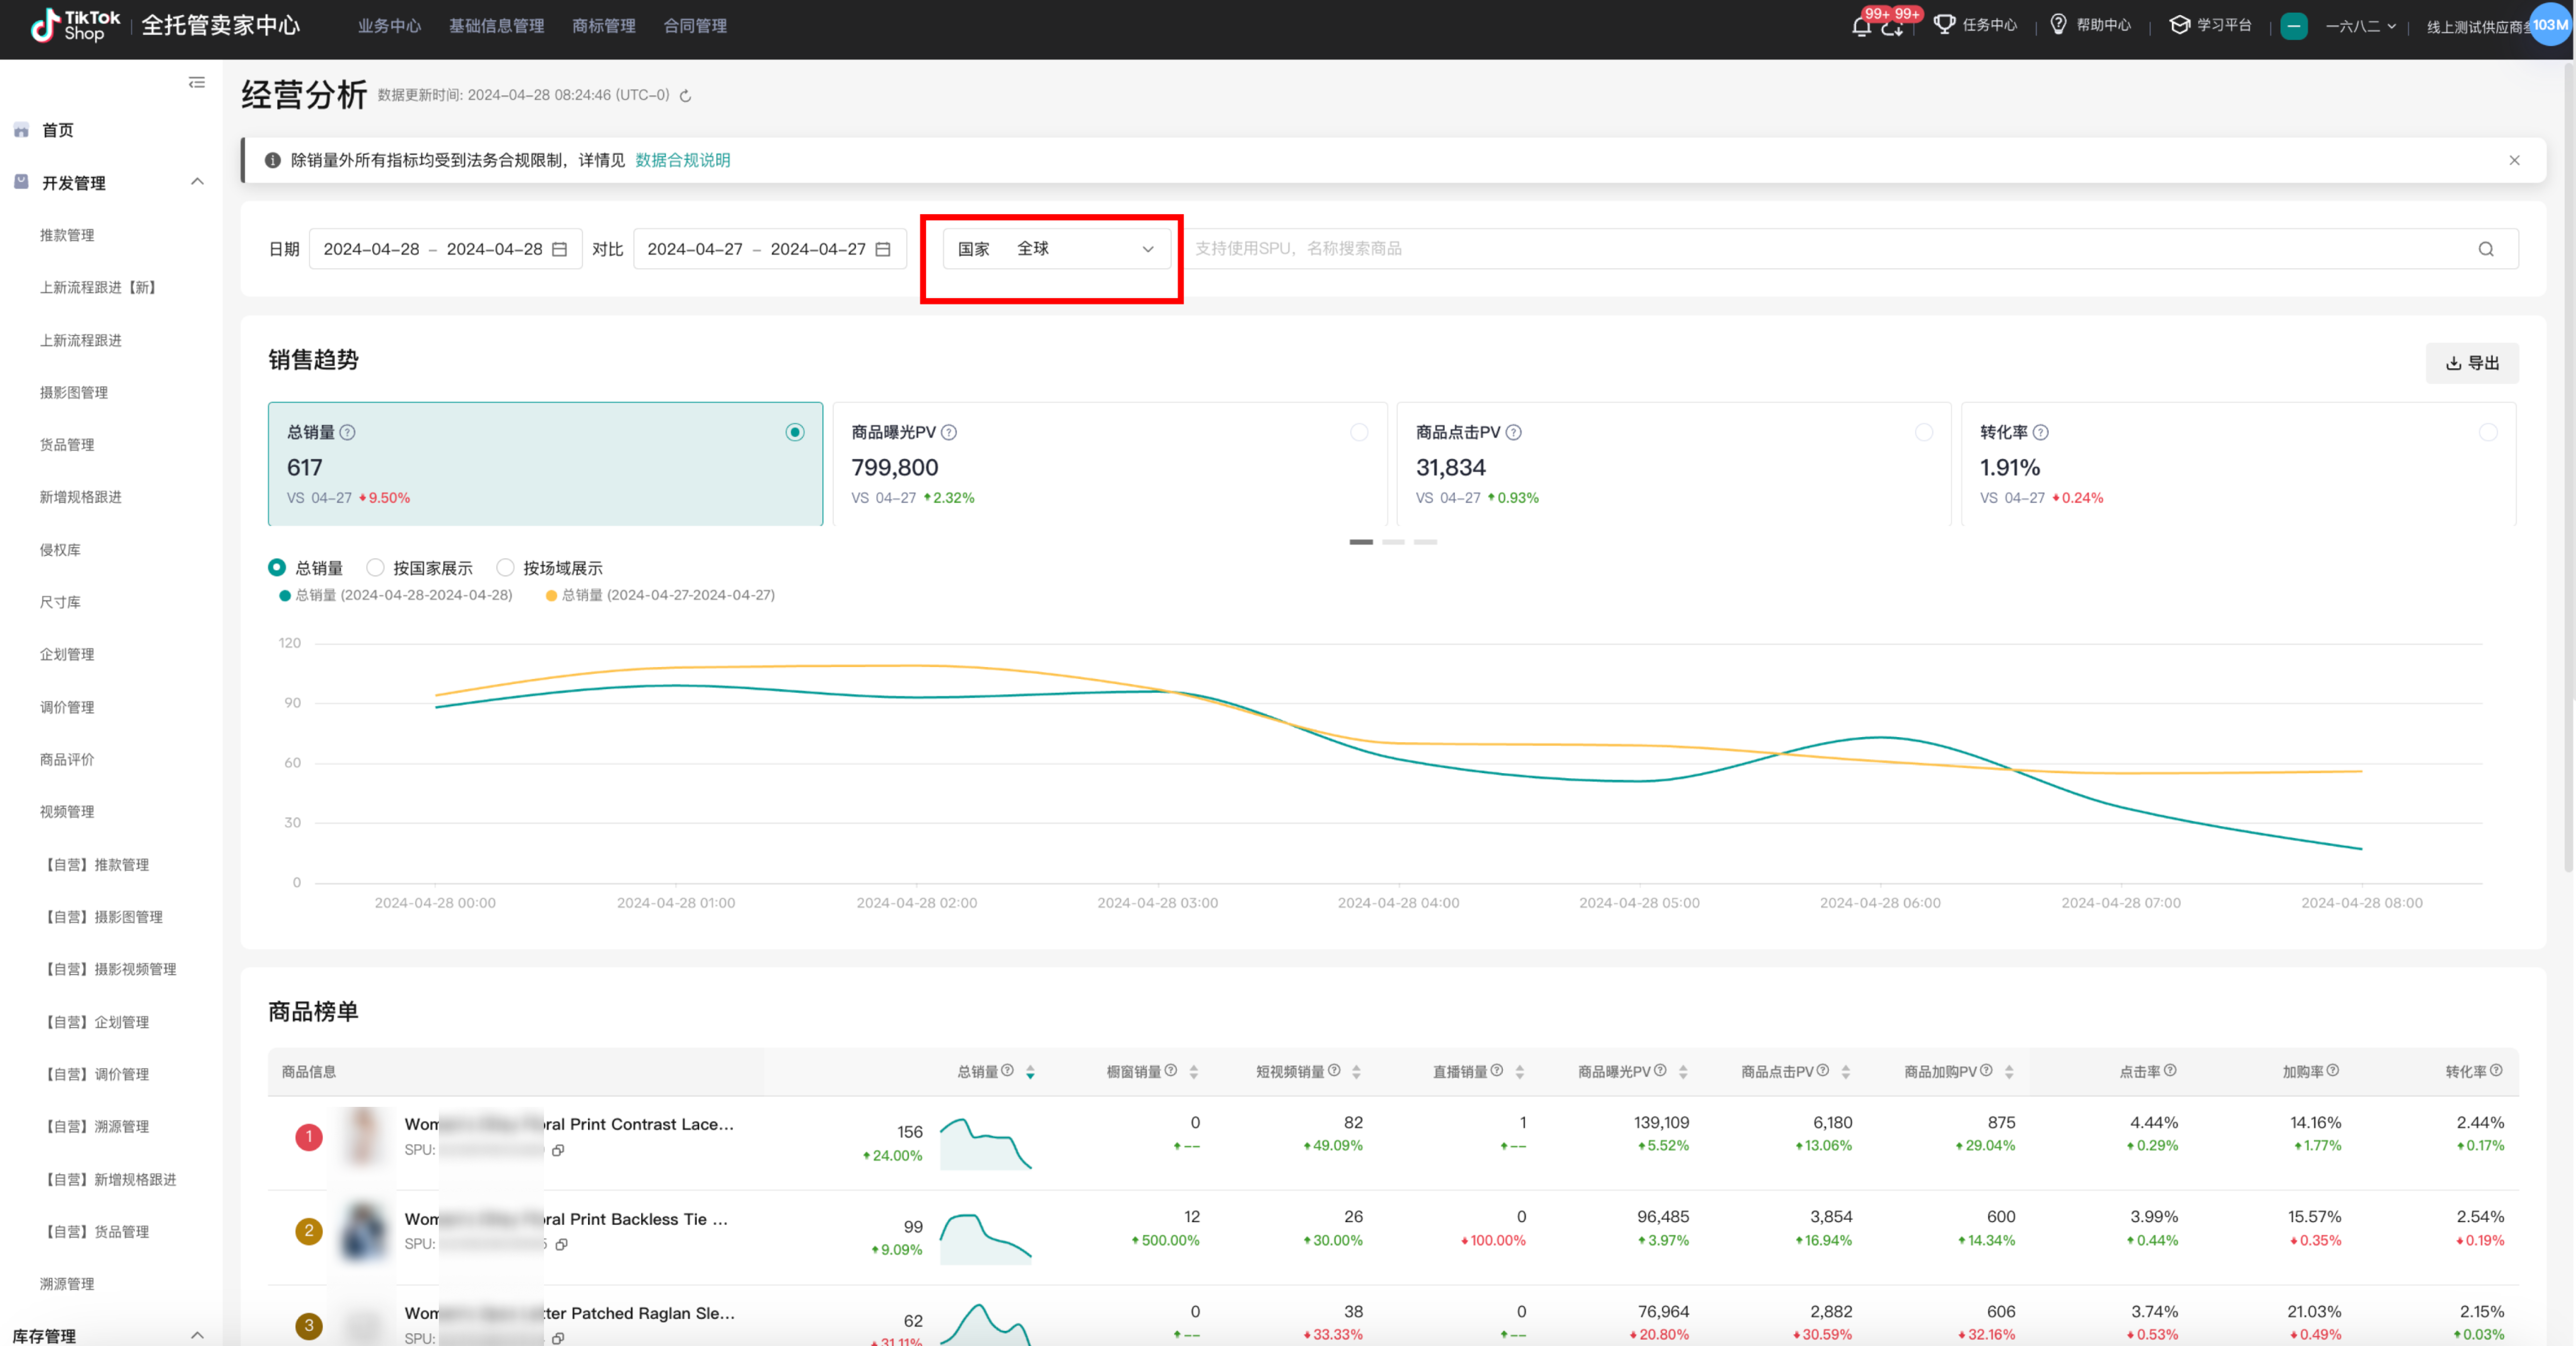
Task: Click rank 2 product sales sparkline
Action: pos(986,1239)
